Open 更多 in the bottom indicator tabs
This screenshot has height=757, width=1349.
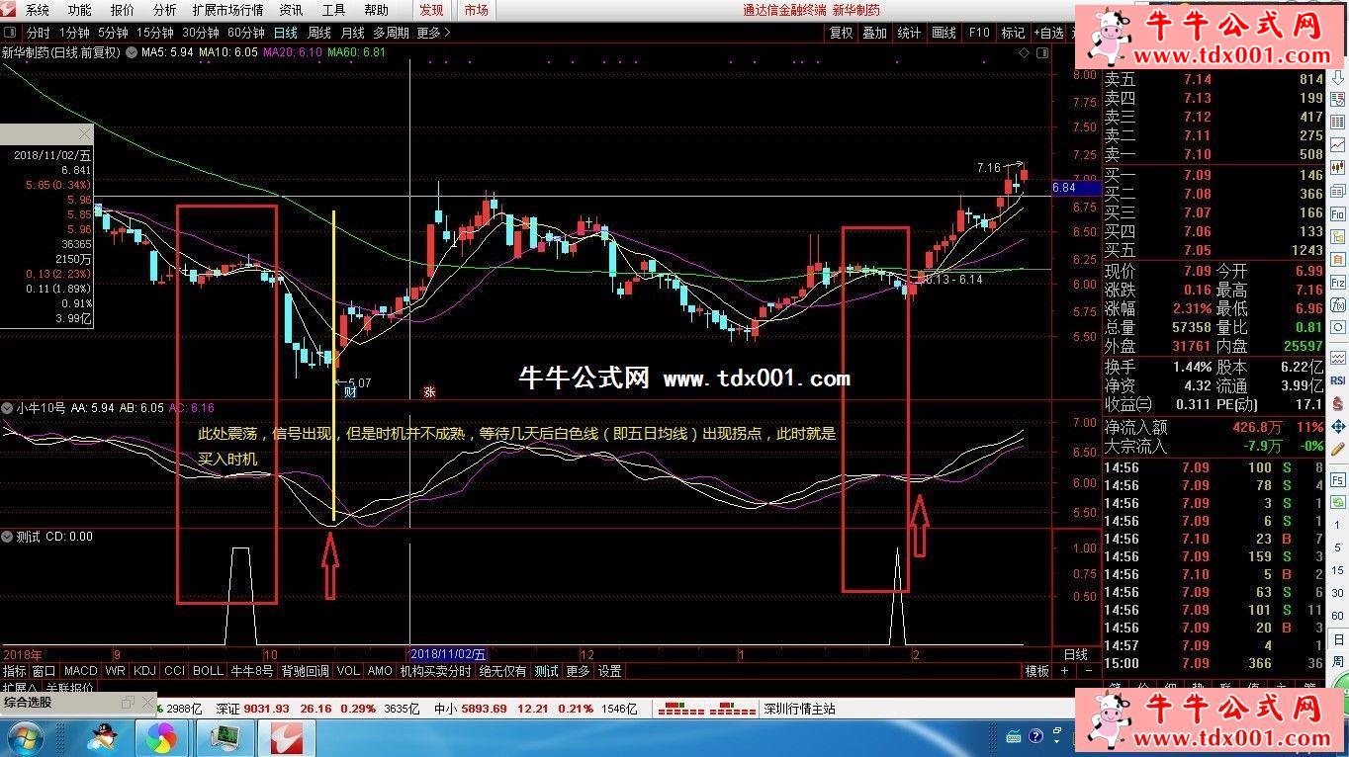[x=578, y=671]
